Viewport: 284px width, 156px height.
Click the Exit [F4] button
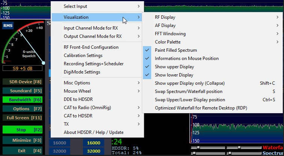pyautogui.click(x=23, y=151)
